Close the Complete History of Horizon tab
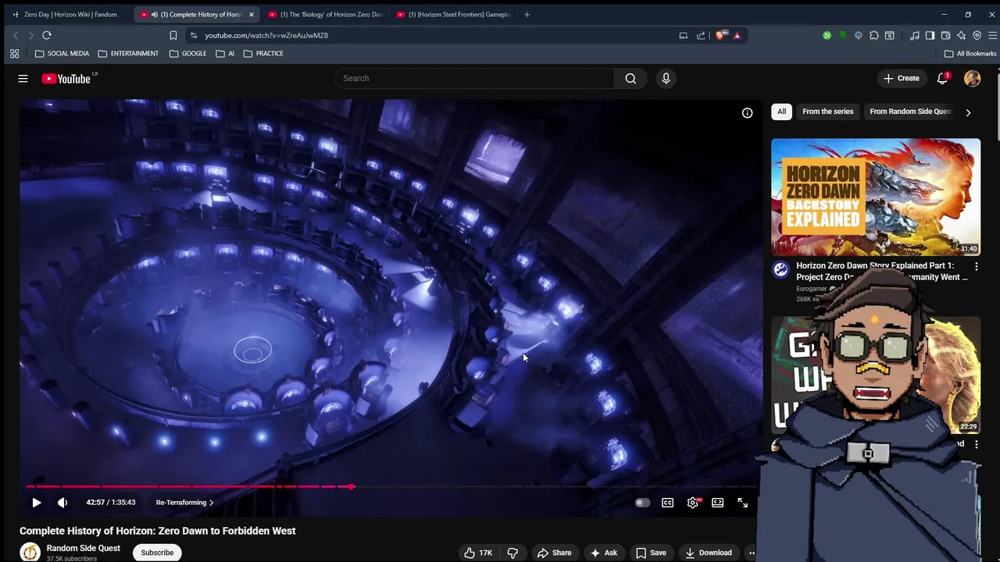The height and width of the screenshot is (562, 1000). (251, 14)
